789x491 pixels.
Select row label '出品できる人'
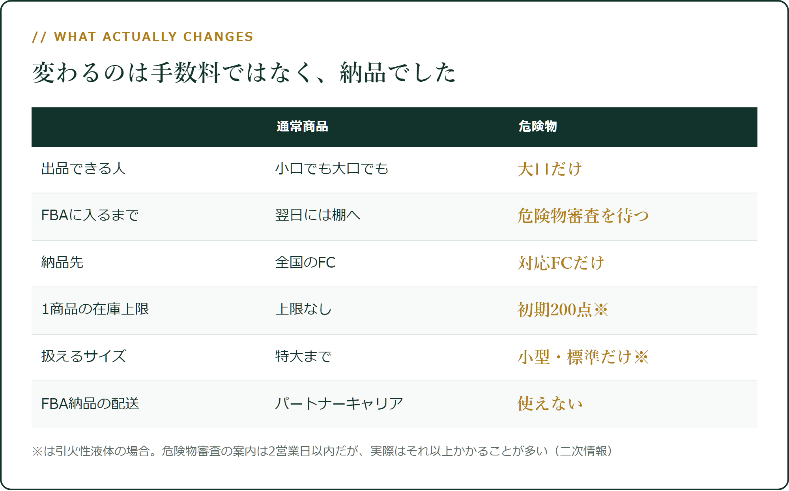[84, 169]
